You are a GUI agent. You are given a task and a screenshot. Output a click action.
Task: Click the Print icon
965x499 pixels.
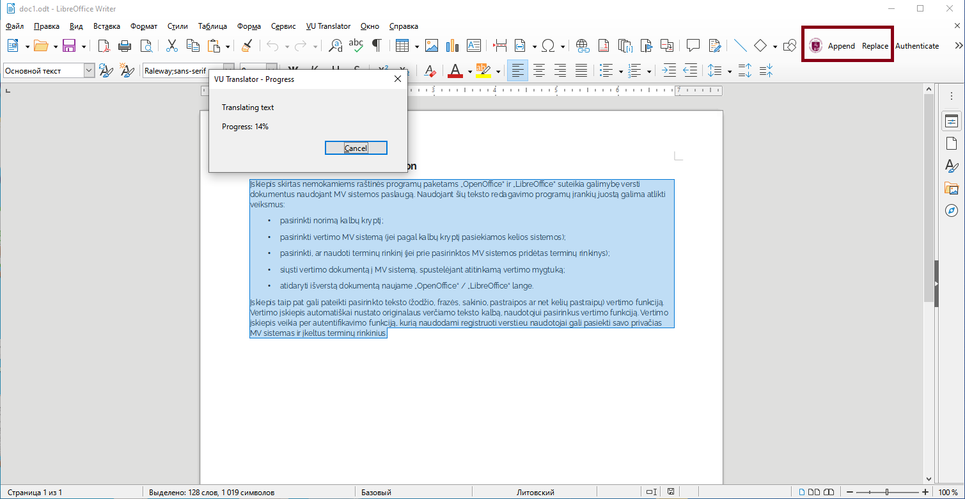pyautogui.click(x=125, y=46)
